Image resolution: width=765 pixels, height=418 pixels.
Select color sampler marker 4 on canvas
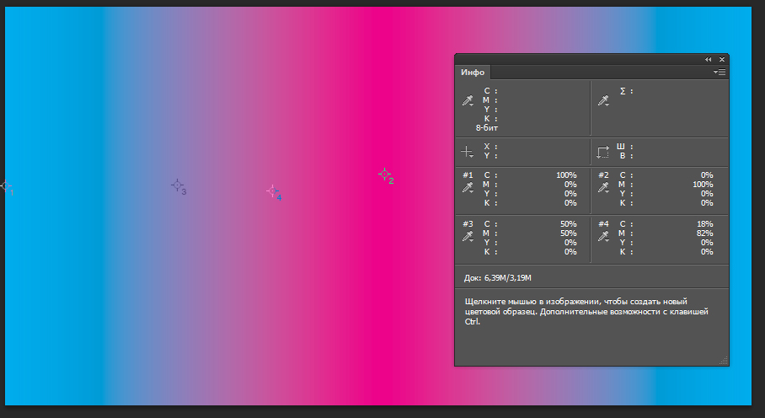point(272,191)
